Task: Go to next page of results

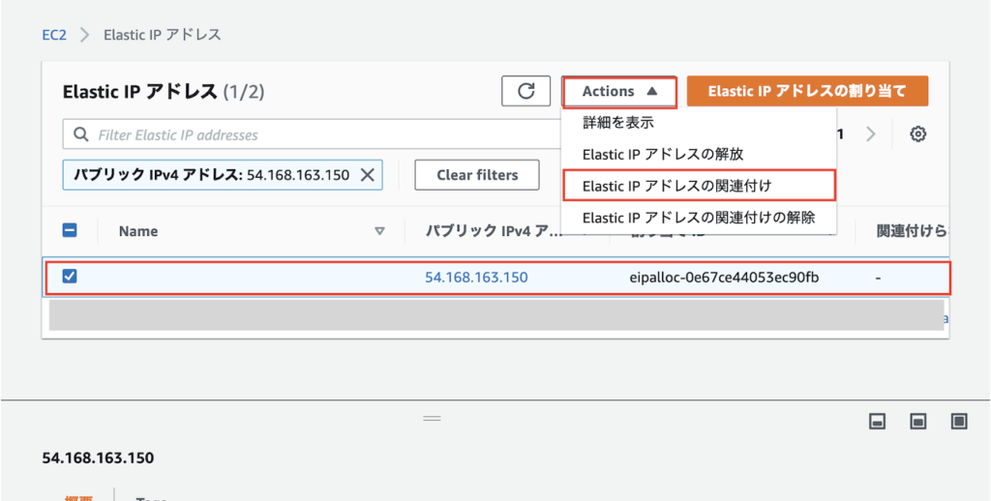Action: tap(870, 134)
